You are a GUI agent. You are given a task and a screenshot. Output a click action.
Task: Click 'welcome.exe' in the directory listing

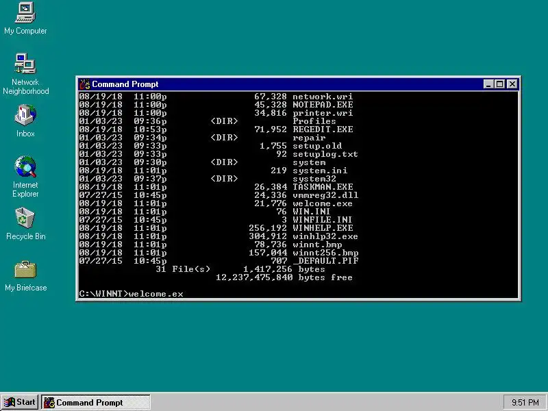click(x=323, y=203)
